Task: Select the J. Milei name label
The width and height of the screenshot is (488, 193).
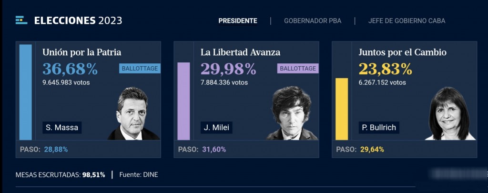Action: (x=216, y=128)
